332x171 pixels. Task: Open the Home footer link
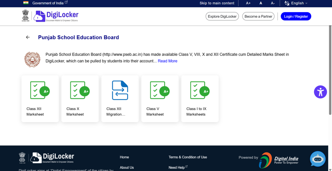(x=124, y=157)
